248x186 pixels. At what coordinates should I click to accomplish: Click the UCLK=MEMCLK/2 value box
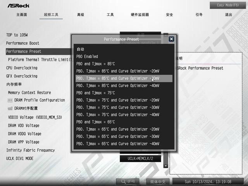[140, 158]
